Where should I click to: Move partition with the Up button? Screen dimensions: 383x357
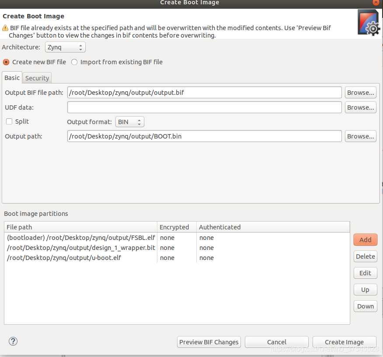pyautogui.click(x=366, y=290)
